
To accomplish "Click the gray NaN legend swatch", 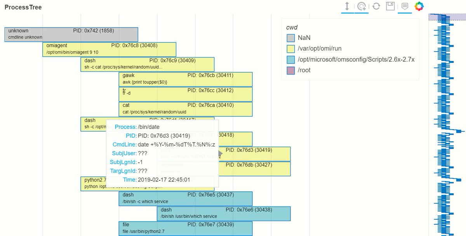I will pos(291,38).
